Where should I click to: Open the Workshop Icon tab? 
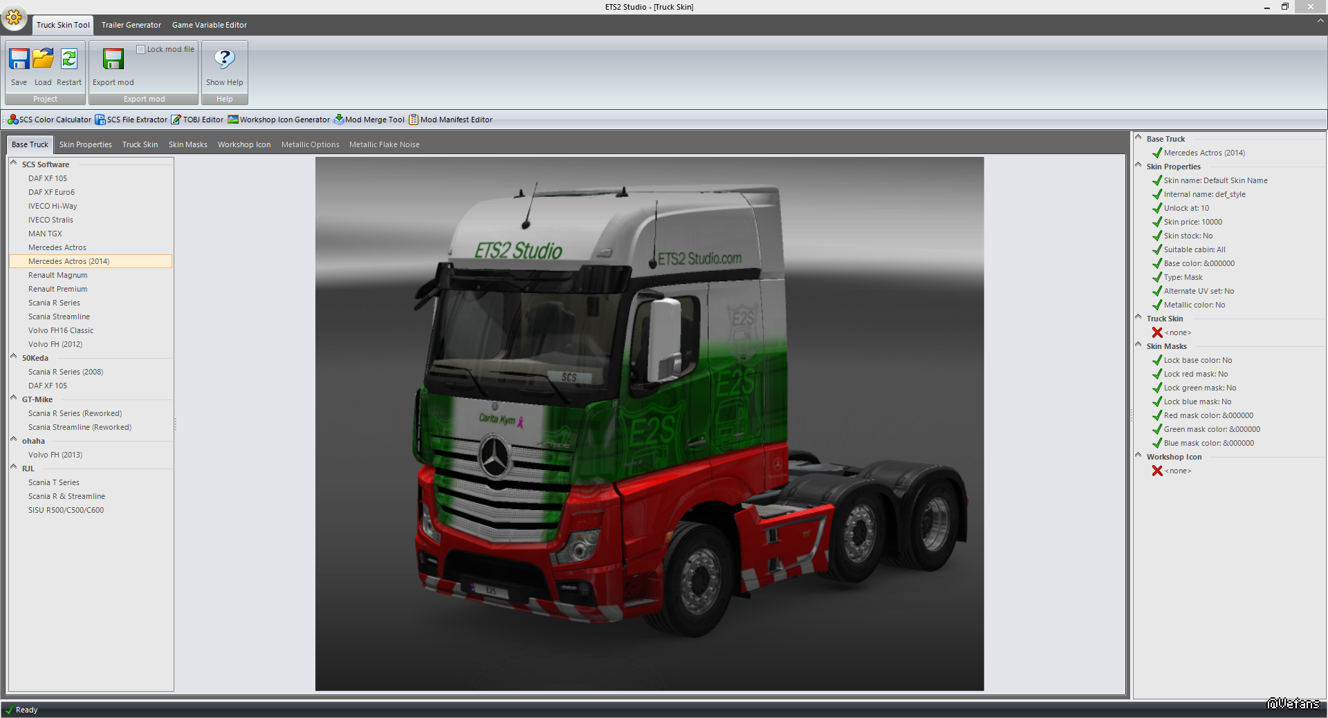[244, 144]
